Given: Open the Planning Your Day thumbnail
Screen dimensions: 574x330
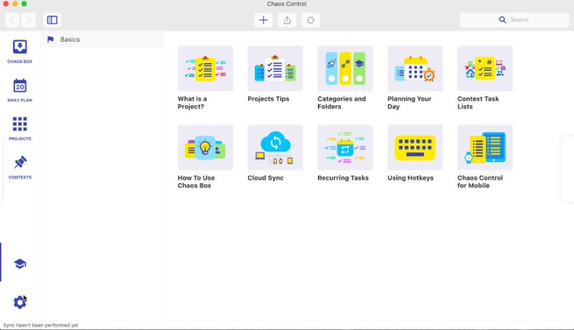Looking at the screenshot, I should click(x=415, y=68).
